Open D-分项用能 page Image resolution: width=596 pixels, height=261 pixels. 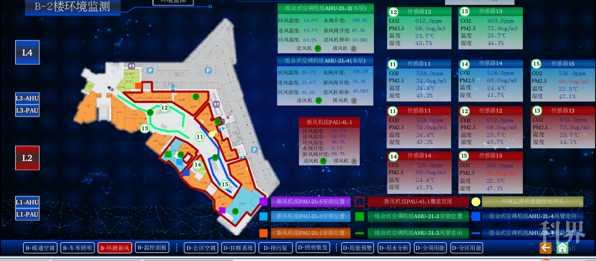(x=430, y=248)
